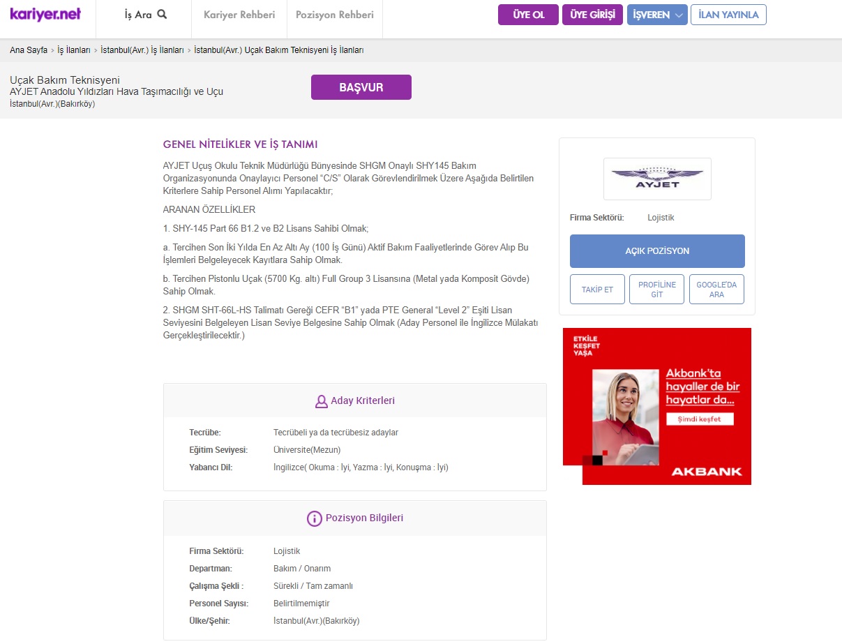This screenshot has height=644, width=842.
Task: Click the Profiline Git button
Action: coord(657,290)
